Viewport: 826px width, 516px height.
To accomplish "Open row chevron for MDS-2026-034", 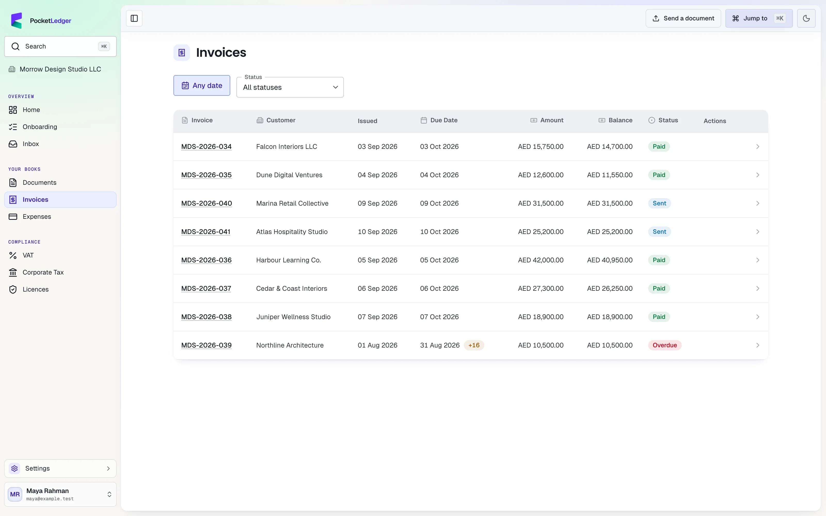I will [757, 147].
